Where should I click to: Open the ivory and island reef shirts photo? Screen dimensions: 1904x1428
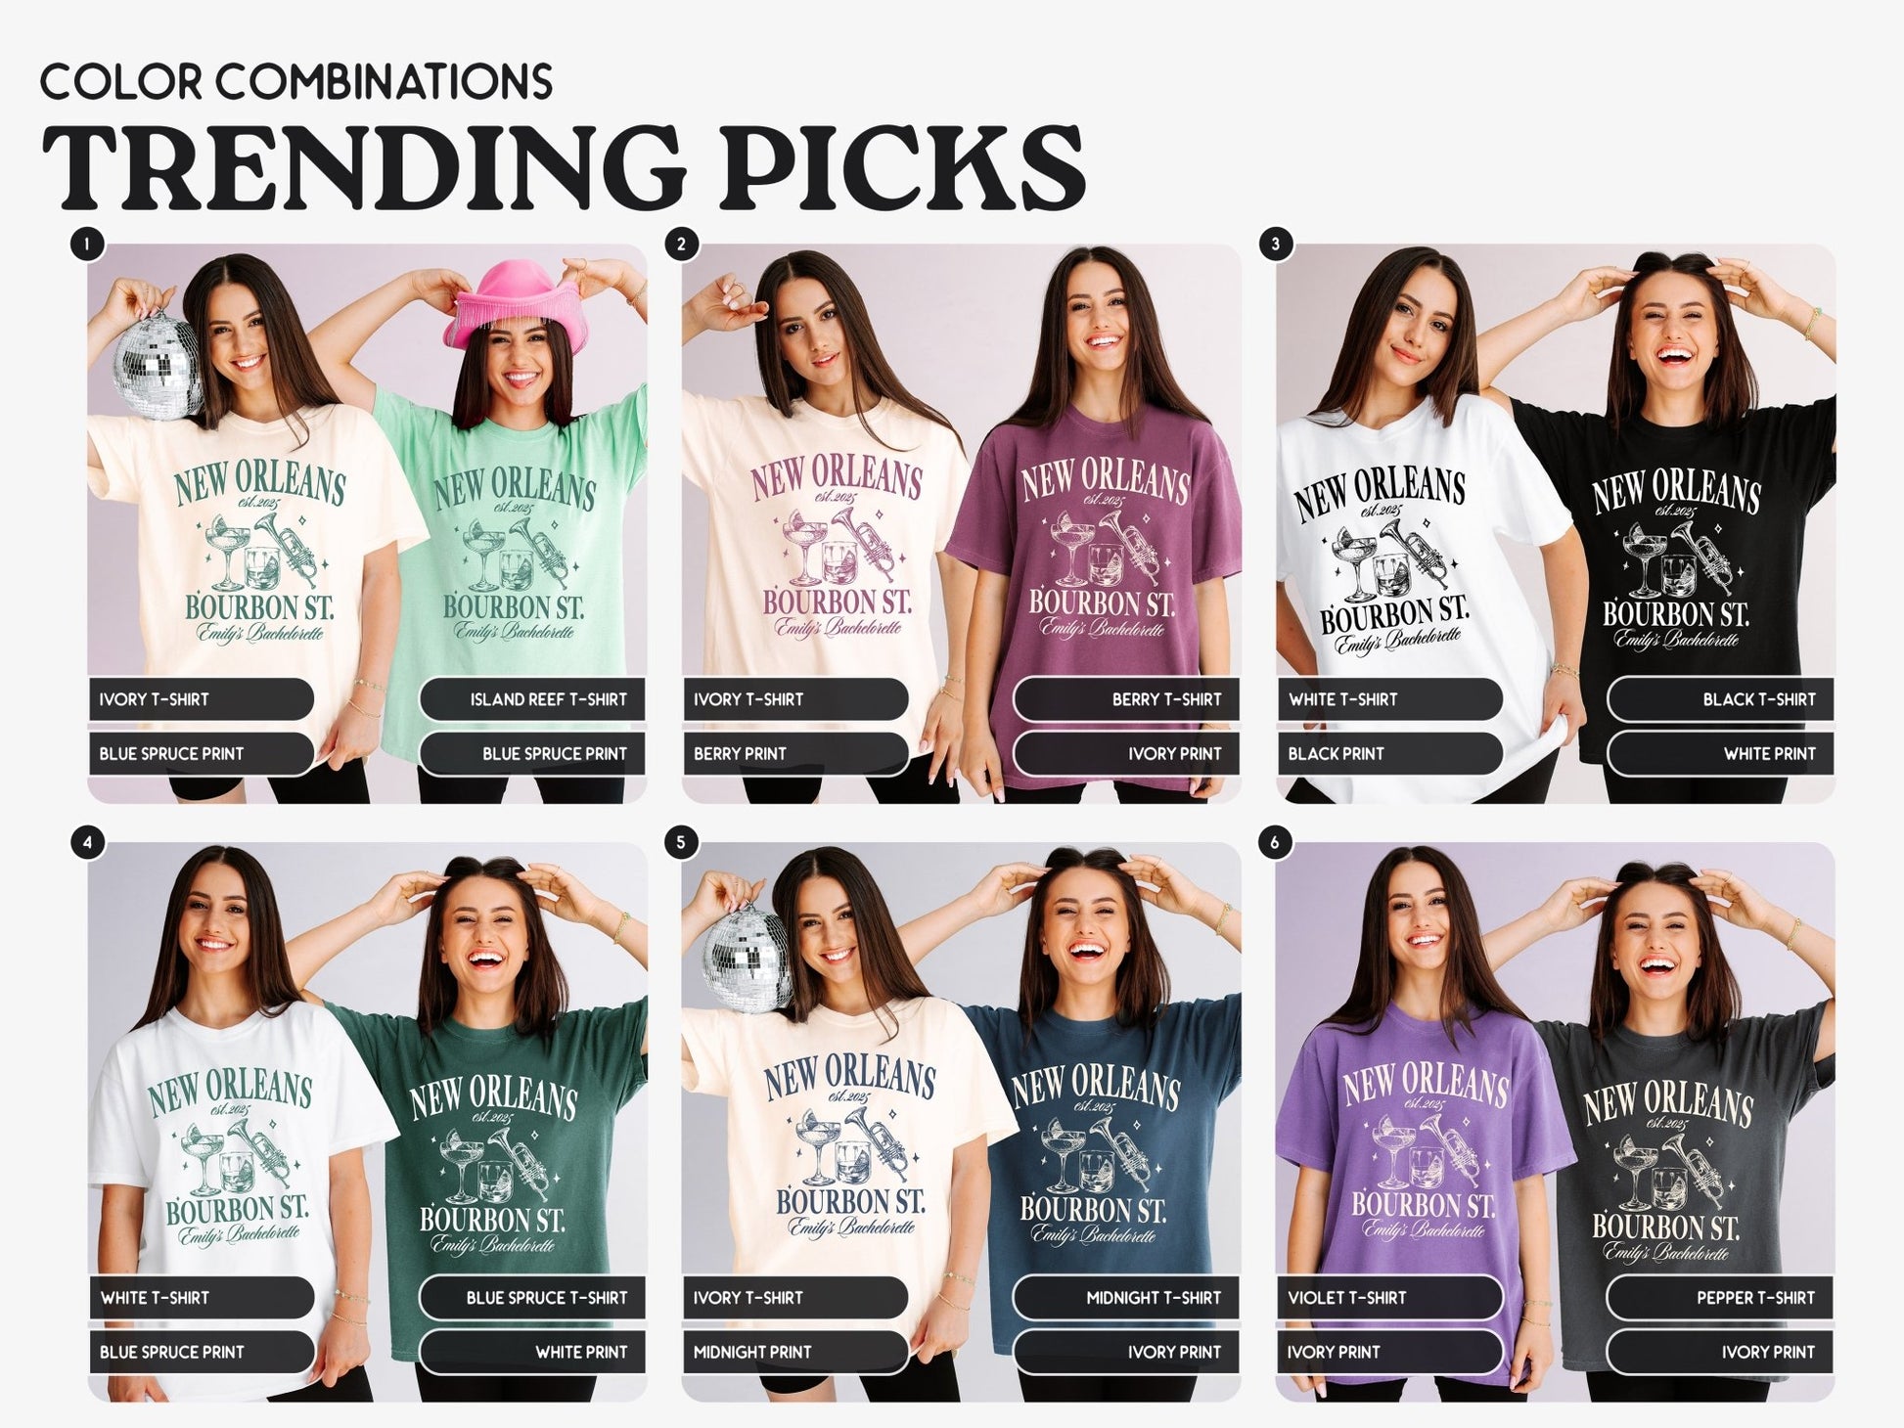[x=367, y=523]
